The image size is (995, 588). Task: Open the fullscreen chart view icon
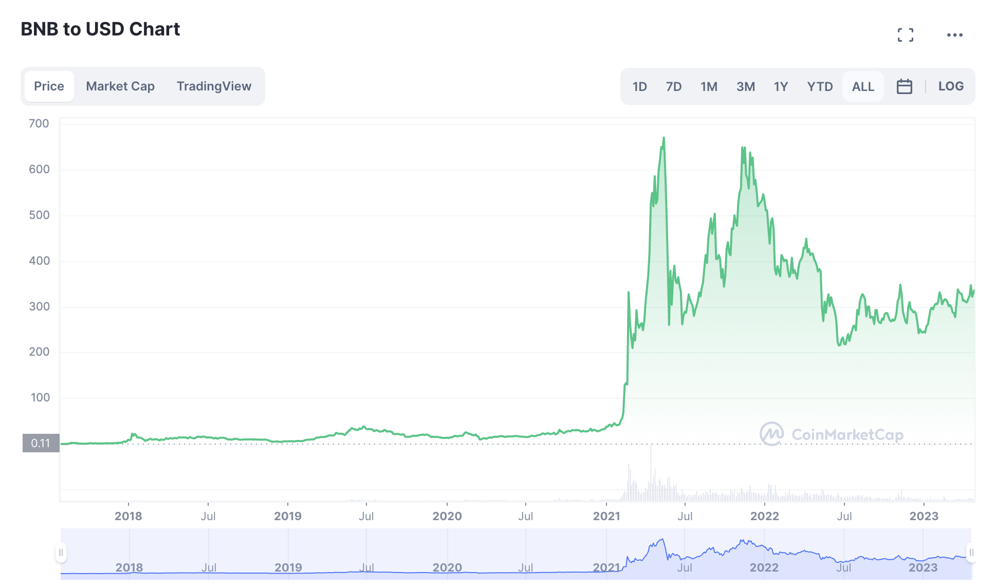click(906, 35)
